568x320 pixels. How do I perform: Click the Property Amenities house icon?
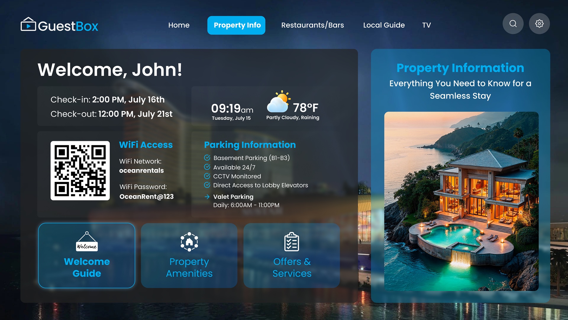click(x=189, y=241)
